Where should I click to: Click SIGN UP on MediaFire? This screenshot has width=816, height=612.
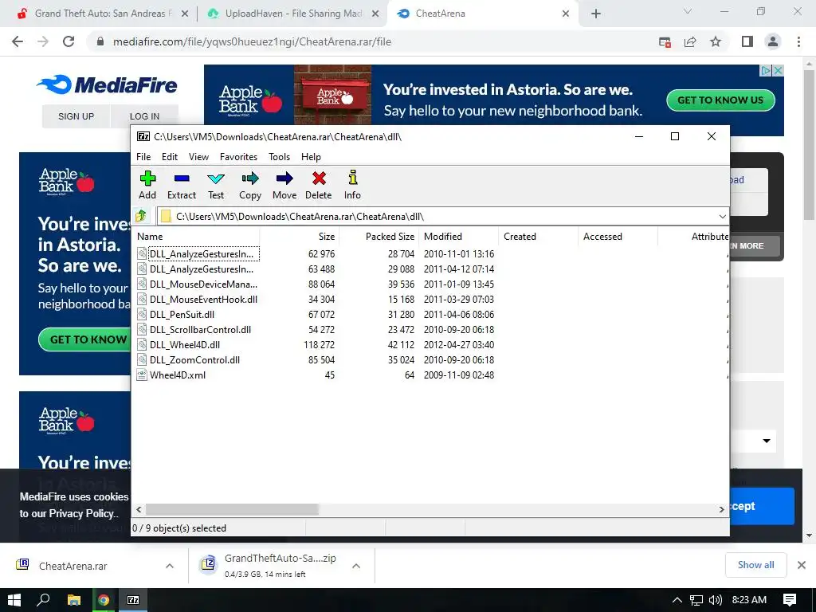coord(76,116)
